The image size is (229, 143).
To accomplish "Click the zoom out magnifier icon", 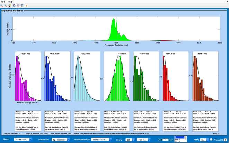I will [x=6, y=6].
